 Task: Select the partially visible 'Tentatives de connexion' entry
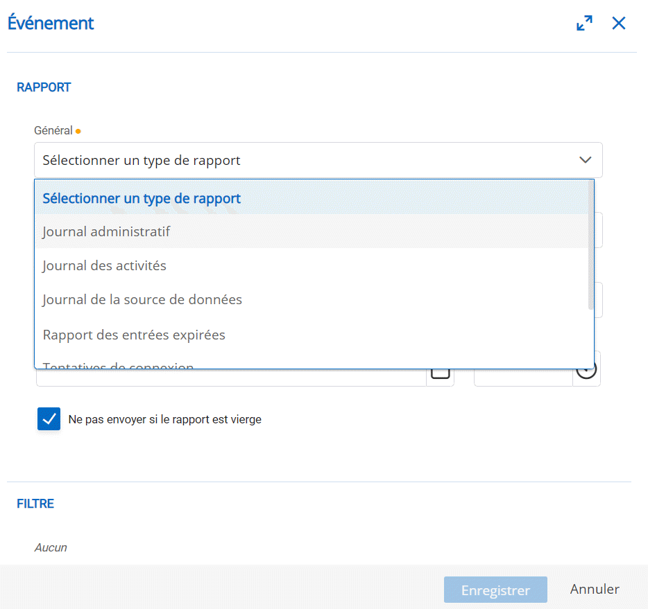pyautogui.click(x=118, y=364)
